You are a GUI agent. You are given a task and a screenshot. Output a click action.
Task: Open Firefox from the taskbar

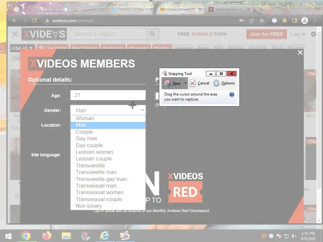tap(47, 236)
